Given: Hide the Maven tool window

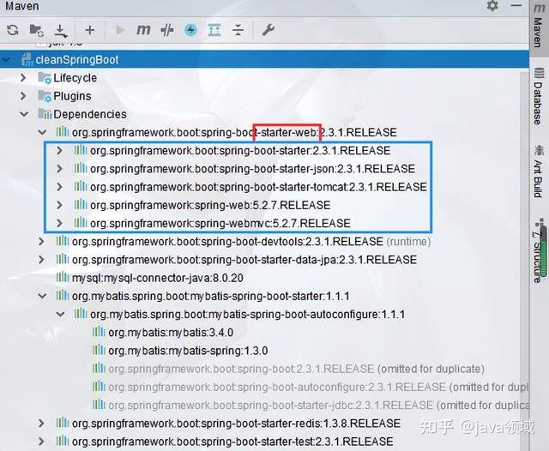Looking at the screenshot, I should point(516,6).
